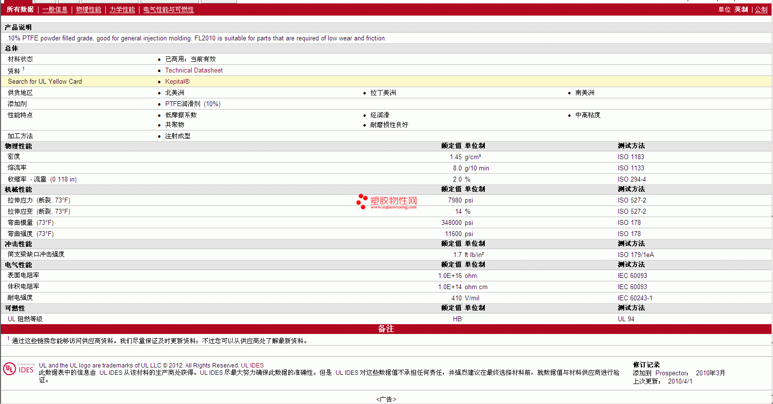Open ISO 527-2 for 拉伸应变

tap(632, 211)
